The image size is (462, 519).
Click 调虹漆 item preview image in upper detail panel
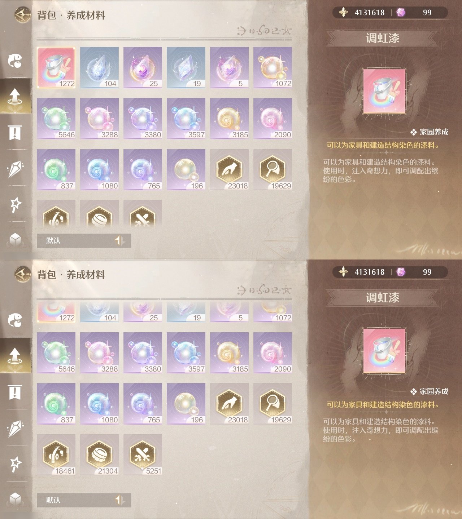[x=384, y=92]
